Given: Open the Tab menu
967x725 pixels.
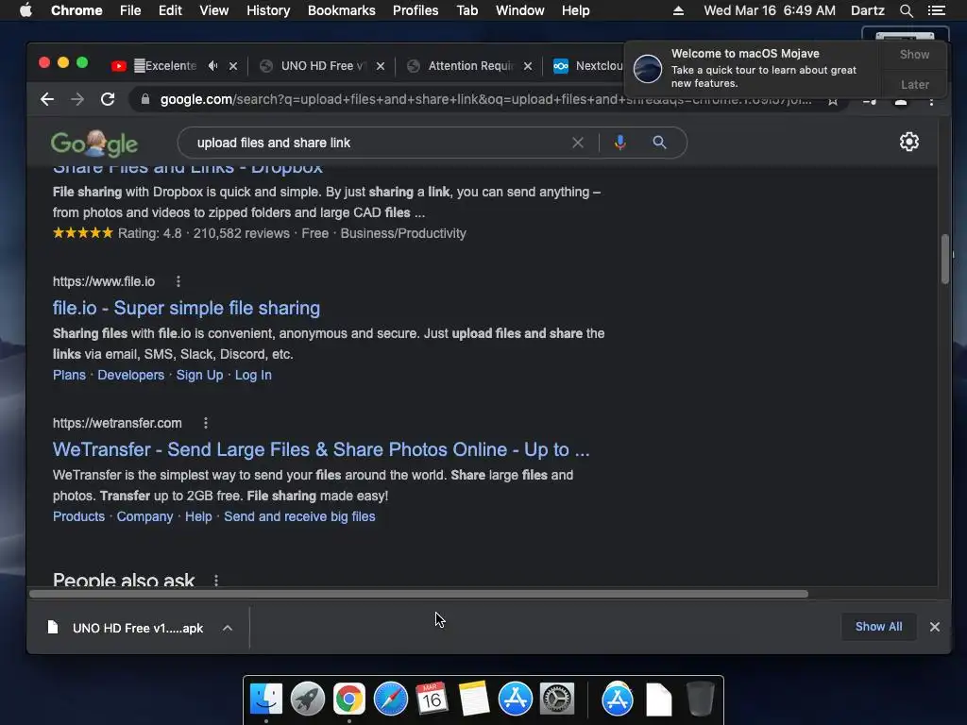Looking at the screenshot, I should point(467,10).
